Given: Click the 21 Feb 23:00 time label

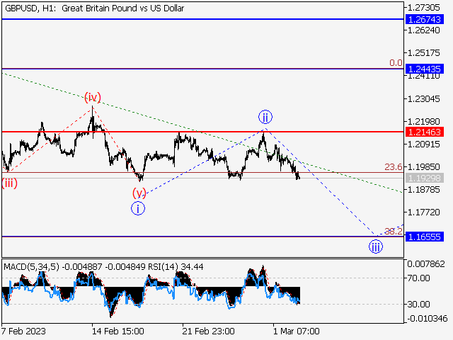Looking at the screenshot, I should (208, 331).
